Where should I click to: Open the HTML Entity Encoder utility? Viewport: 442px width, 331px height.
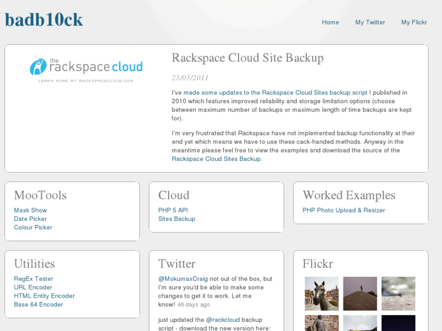tap(44, 296)
